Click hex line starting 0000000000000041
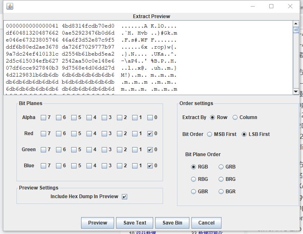303x234 pixels. pos(91,26)
